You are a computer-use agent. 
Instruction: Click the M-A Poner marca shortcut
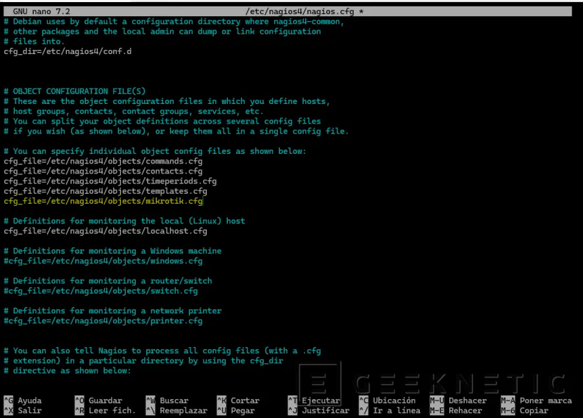tap(536, 400)
